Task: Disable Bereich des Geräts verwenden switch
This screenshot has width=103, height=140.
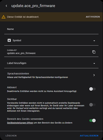Action: (x=92, y=120)
